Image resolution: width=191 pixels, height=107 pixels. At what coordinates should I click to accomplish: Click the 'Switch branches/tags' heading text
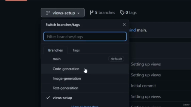coord(63,25)
